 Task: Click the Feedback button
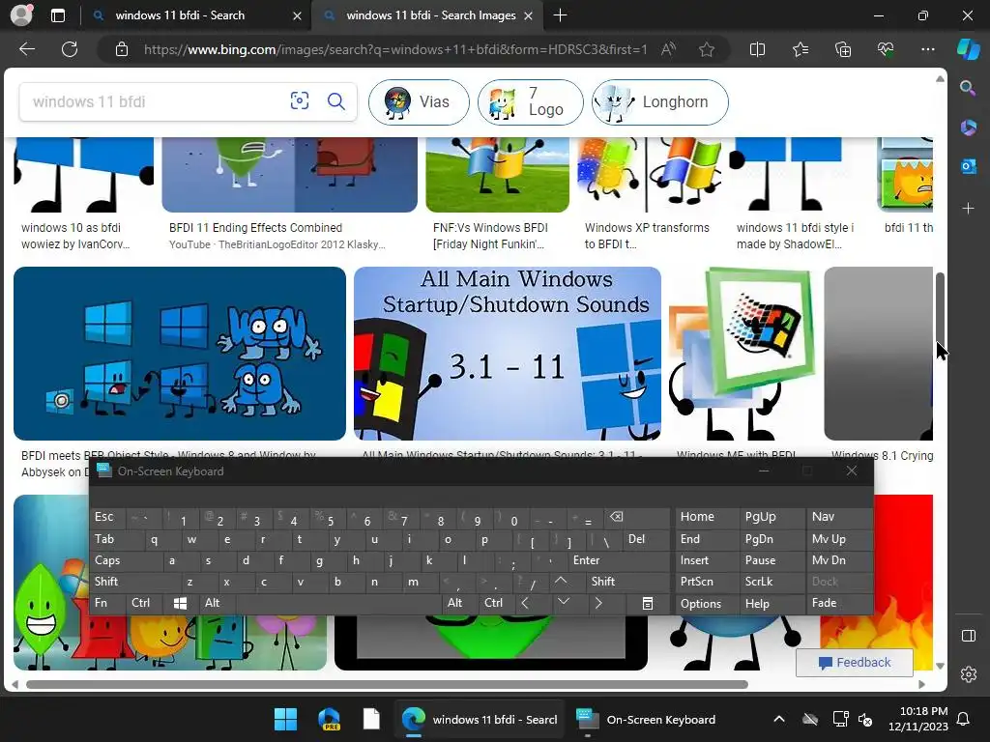[x=855, y=663]
